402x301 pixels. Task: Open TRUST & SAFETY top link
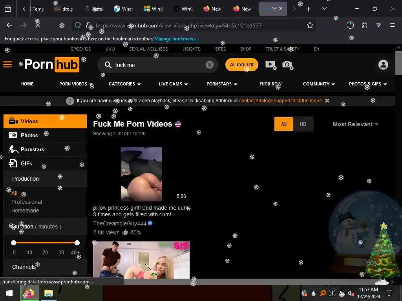click(x=283, y=49)
